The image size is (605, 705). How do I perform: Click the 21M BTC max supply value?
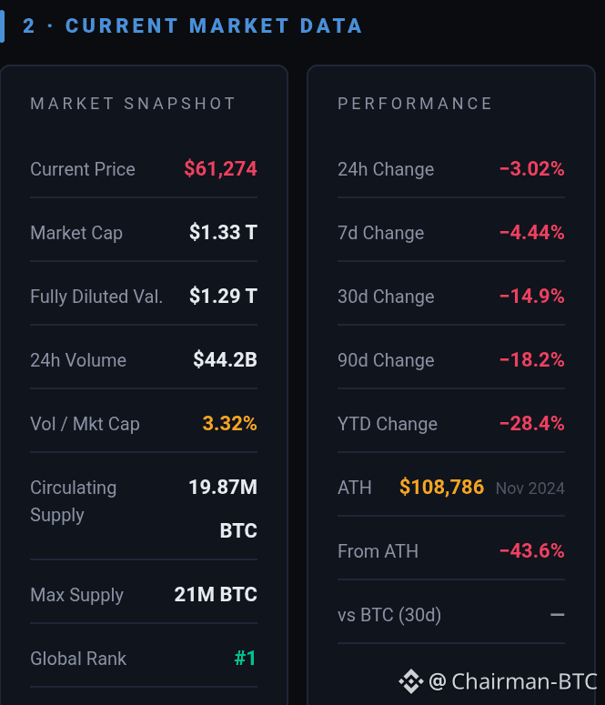tap(216, 594)
